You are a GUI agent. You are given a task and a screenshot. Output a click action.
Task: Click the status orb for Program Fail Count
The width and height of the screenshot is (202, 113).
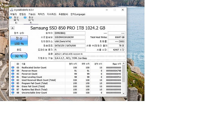click(x=13, y=83)
